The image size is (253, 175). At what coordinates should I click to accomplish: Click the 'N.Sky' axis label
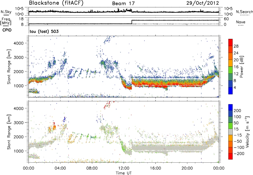6,12
